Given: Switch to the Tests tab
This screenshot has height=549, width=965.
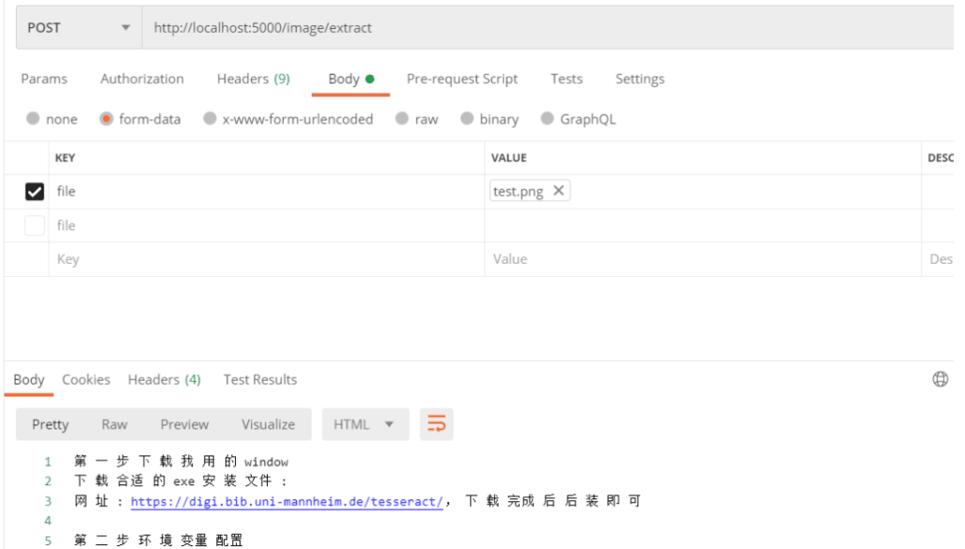Looking at the screenshot, I should (567, 79).
